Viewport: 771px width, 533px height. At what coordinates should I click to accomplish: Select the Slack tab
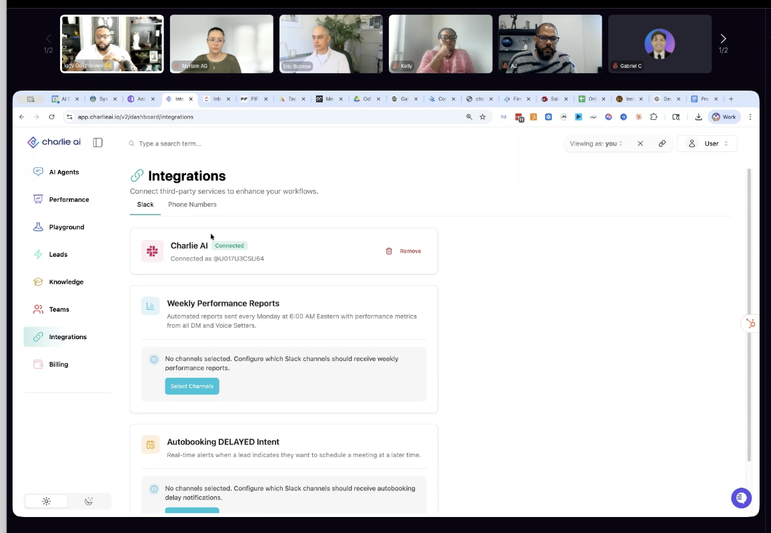click(145, 205)
